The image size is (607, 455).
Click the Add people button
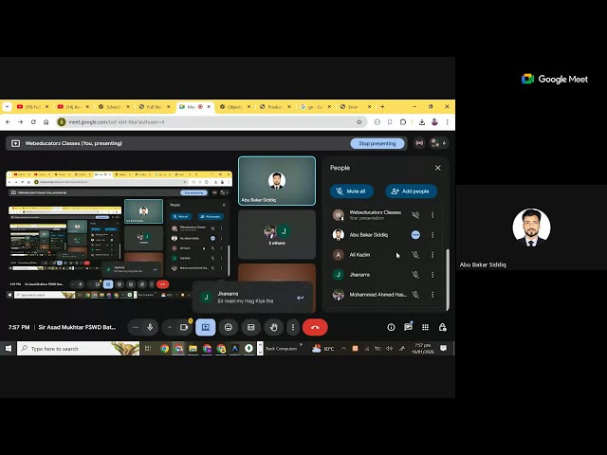coord(411,191)
